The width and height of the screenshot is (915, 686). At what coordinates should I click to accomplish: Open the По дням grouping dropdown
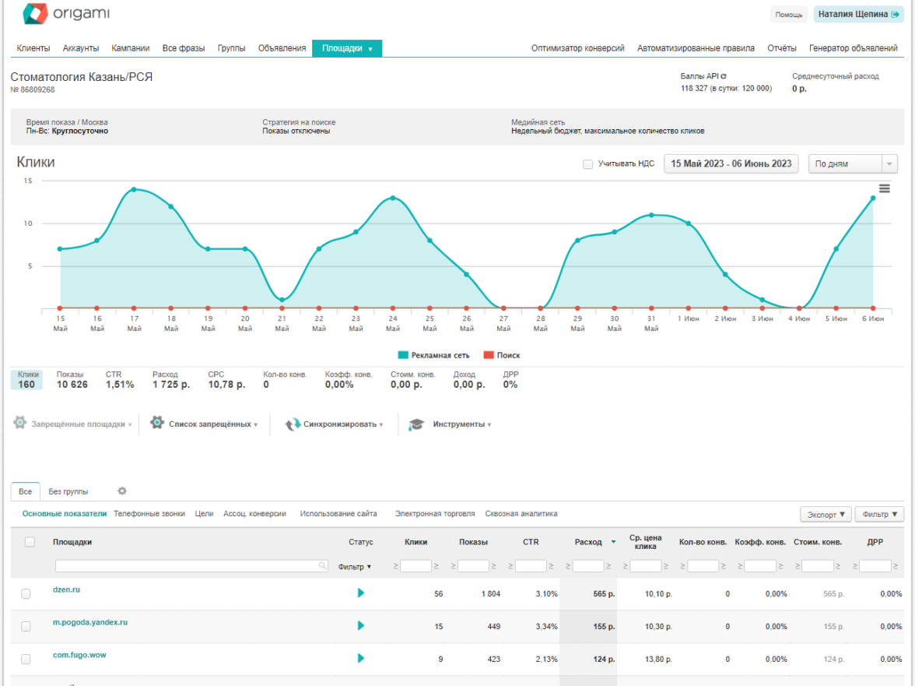coord(853,164)
